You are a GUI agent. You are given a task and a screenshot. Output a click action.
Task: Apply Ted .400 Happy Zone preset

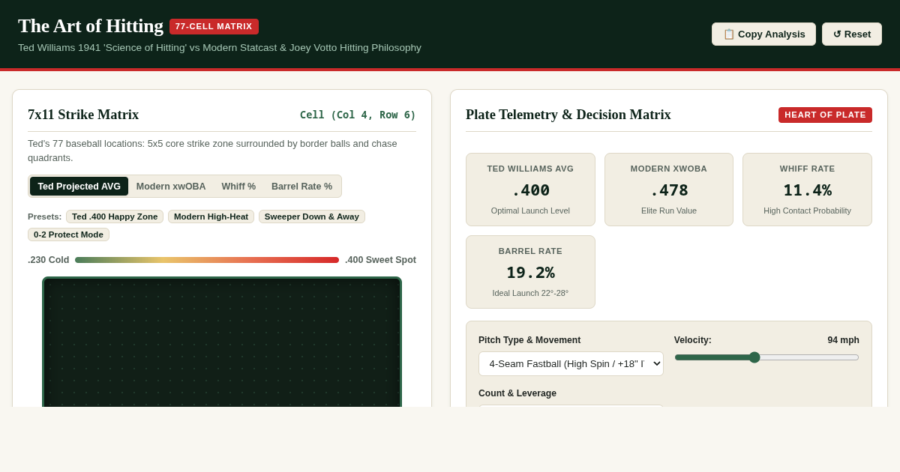tap(115, 217)
